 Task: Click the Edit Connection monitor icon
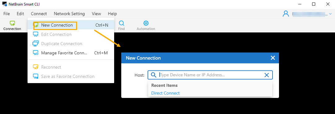click(x=36, y=34)
